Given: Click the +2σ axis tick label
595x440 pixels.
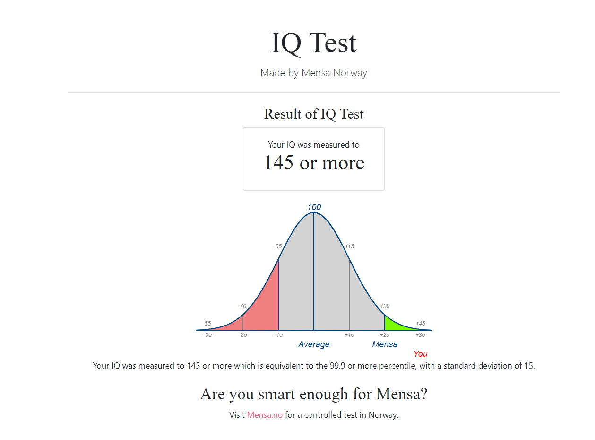Looking at the screenshot, I should click(x=385, y=335).
